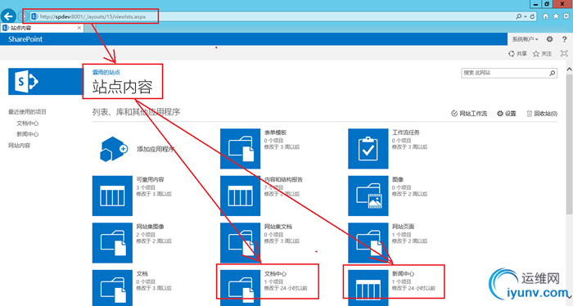Image resolution: width=573 pixels, height=306 pixels.
Task: Open the 内容和结构报告 list tile icon
Action: pos(240,196)
